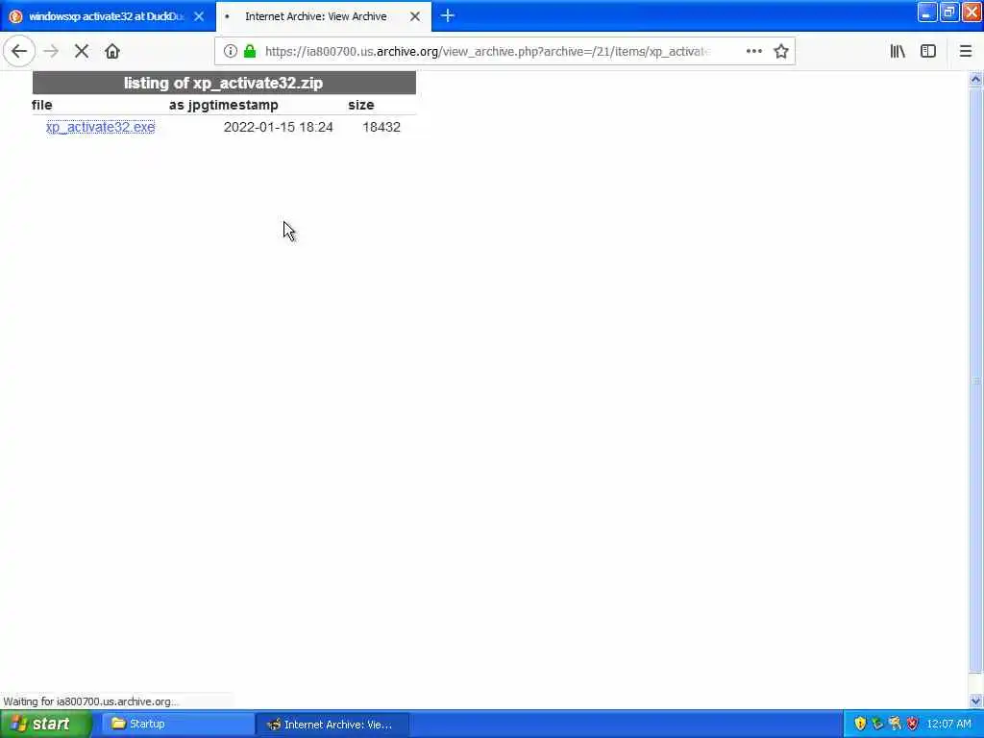Open the Windows Start button
This screenshot has height=738, width=984.
46,724
